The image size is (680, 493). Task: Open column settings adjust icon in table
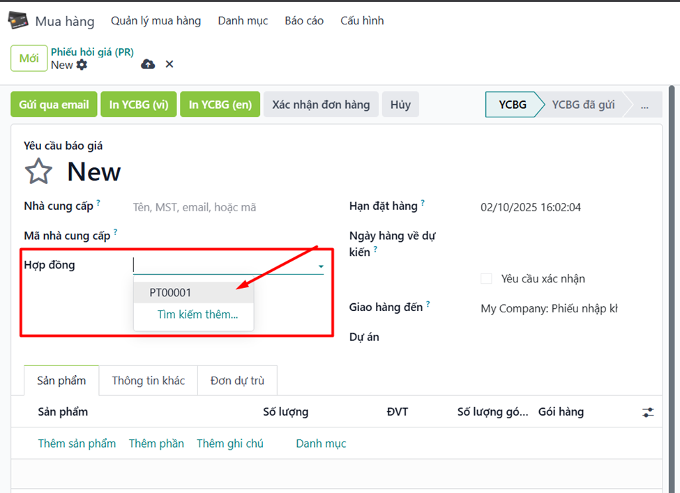tap(648, 412)
